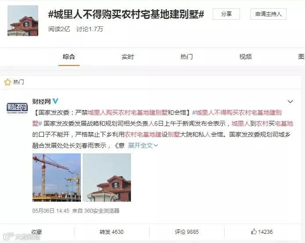Open the 实时 tab
This screenshot has width=305, height=243.
(127, 57)
